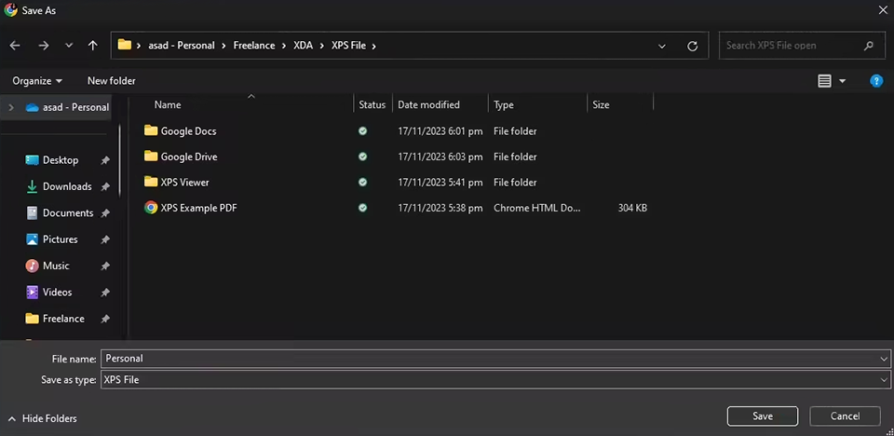Open the File name dropdown arrow

point(885,359)
